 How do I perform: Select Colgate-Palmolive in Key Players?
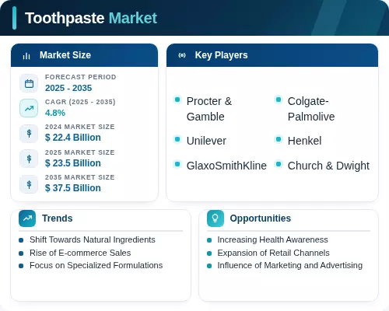tap(311, 109)
